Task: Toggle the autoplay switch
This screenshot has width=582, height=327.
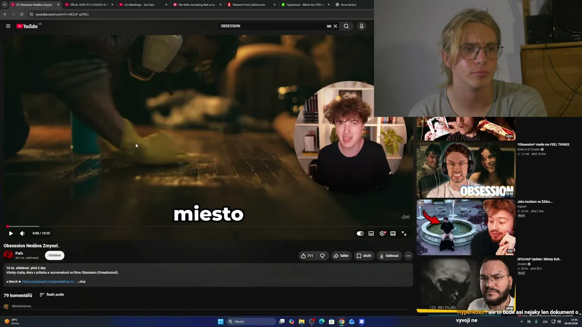Action: [x=360, y=233]
